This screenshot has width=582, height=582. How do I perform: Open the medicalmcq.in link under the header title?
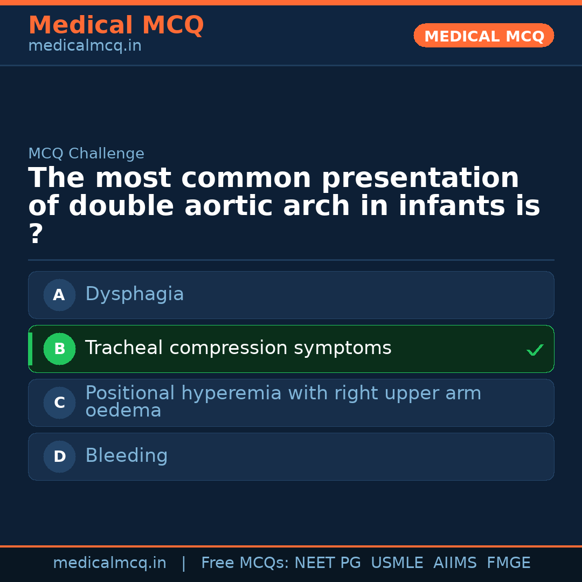85,46
